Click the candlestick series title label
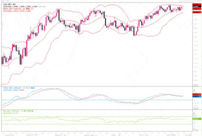The height and width of the screenshot is (136, 202). pyautogui.click(x=9, y=4)
